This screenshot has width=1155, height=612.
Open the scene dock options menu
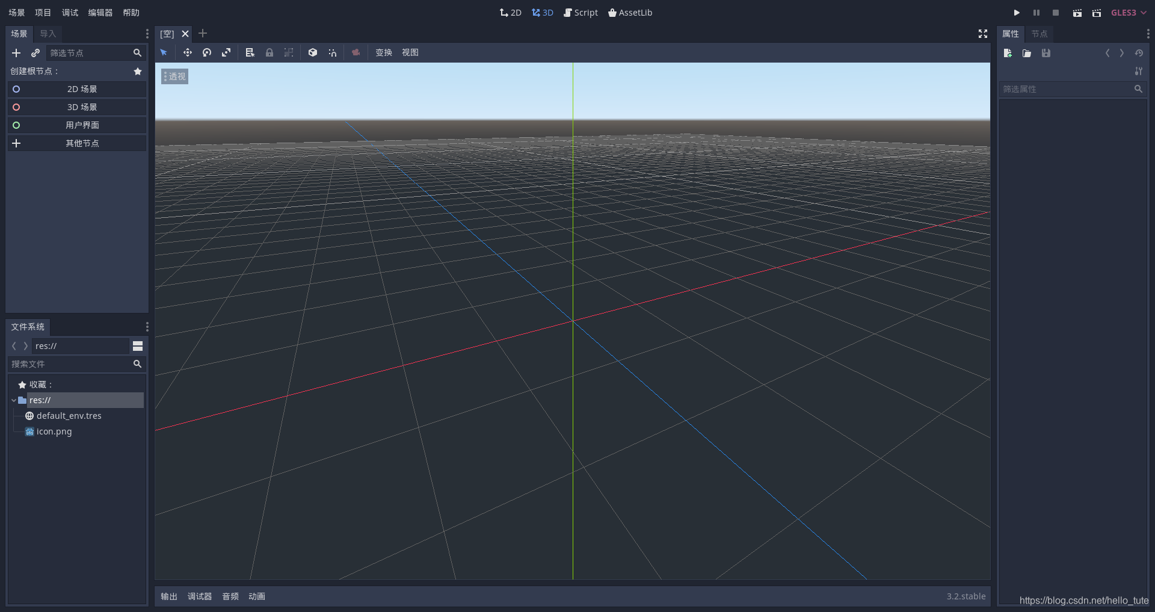[147, 34]
